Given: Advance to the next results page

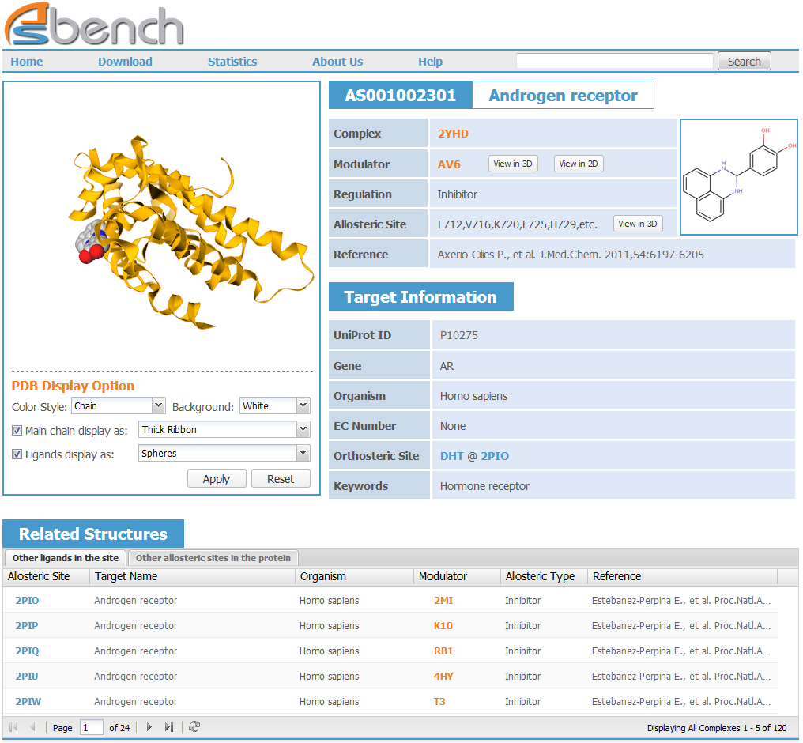Looking at the screenshot, I should [x=149, y=727].
